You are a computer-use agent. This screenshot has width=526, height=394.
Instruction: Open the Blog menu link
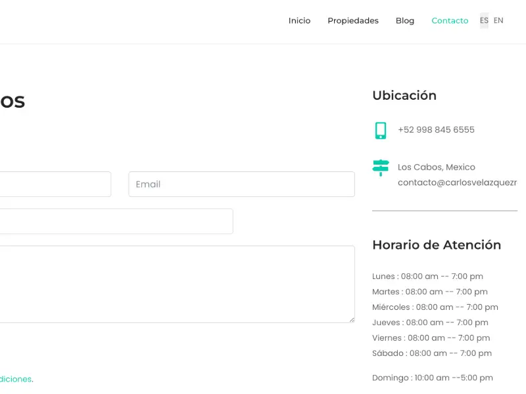[x=405, y=21]
